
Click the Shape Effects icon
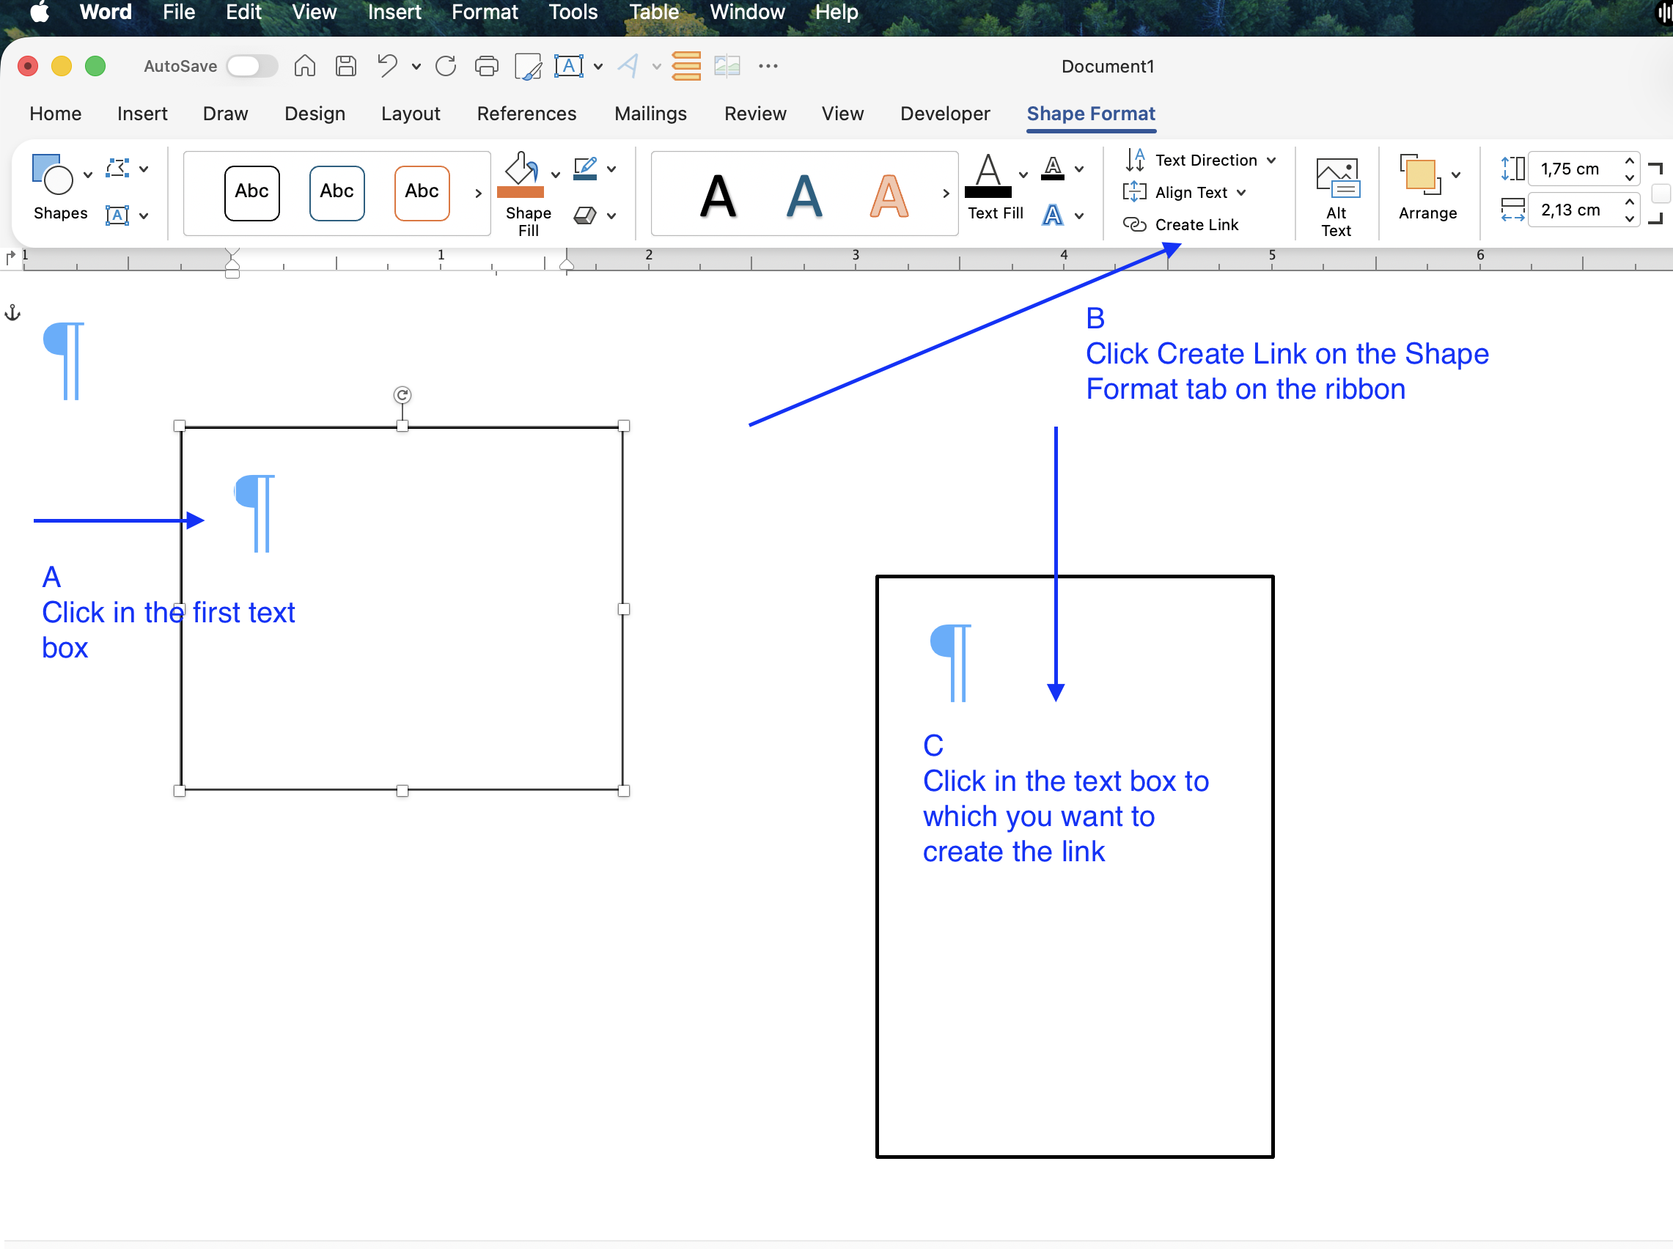(x=585, y=215)
